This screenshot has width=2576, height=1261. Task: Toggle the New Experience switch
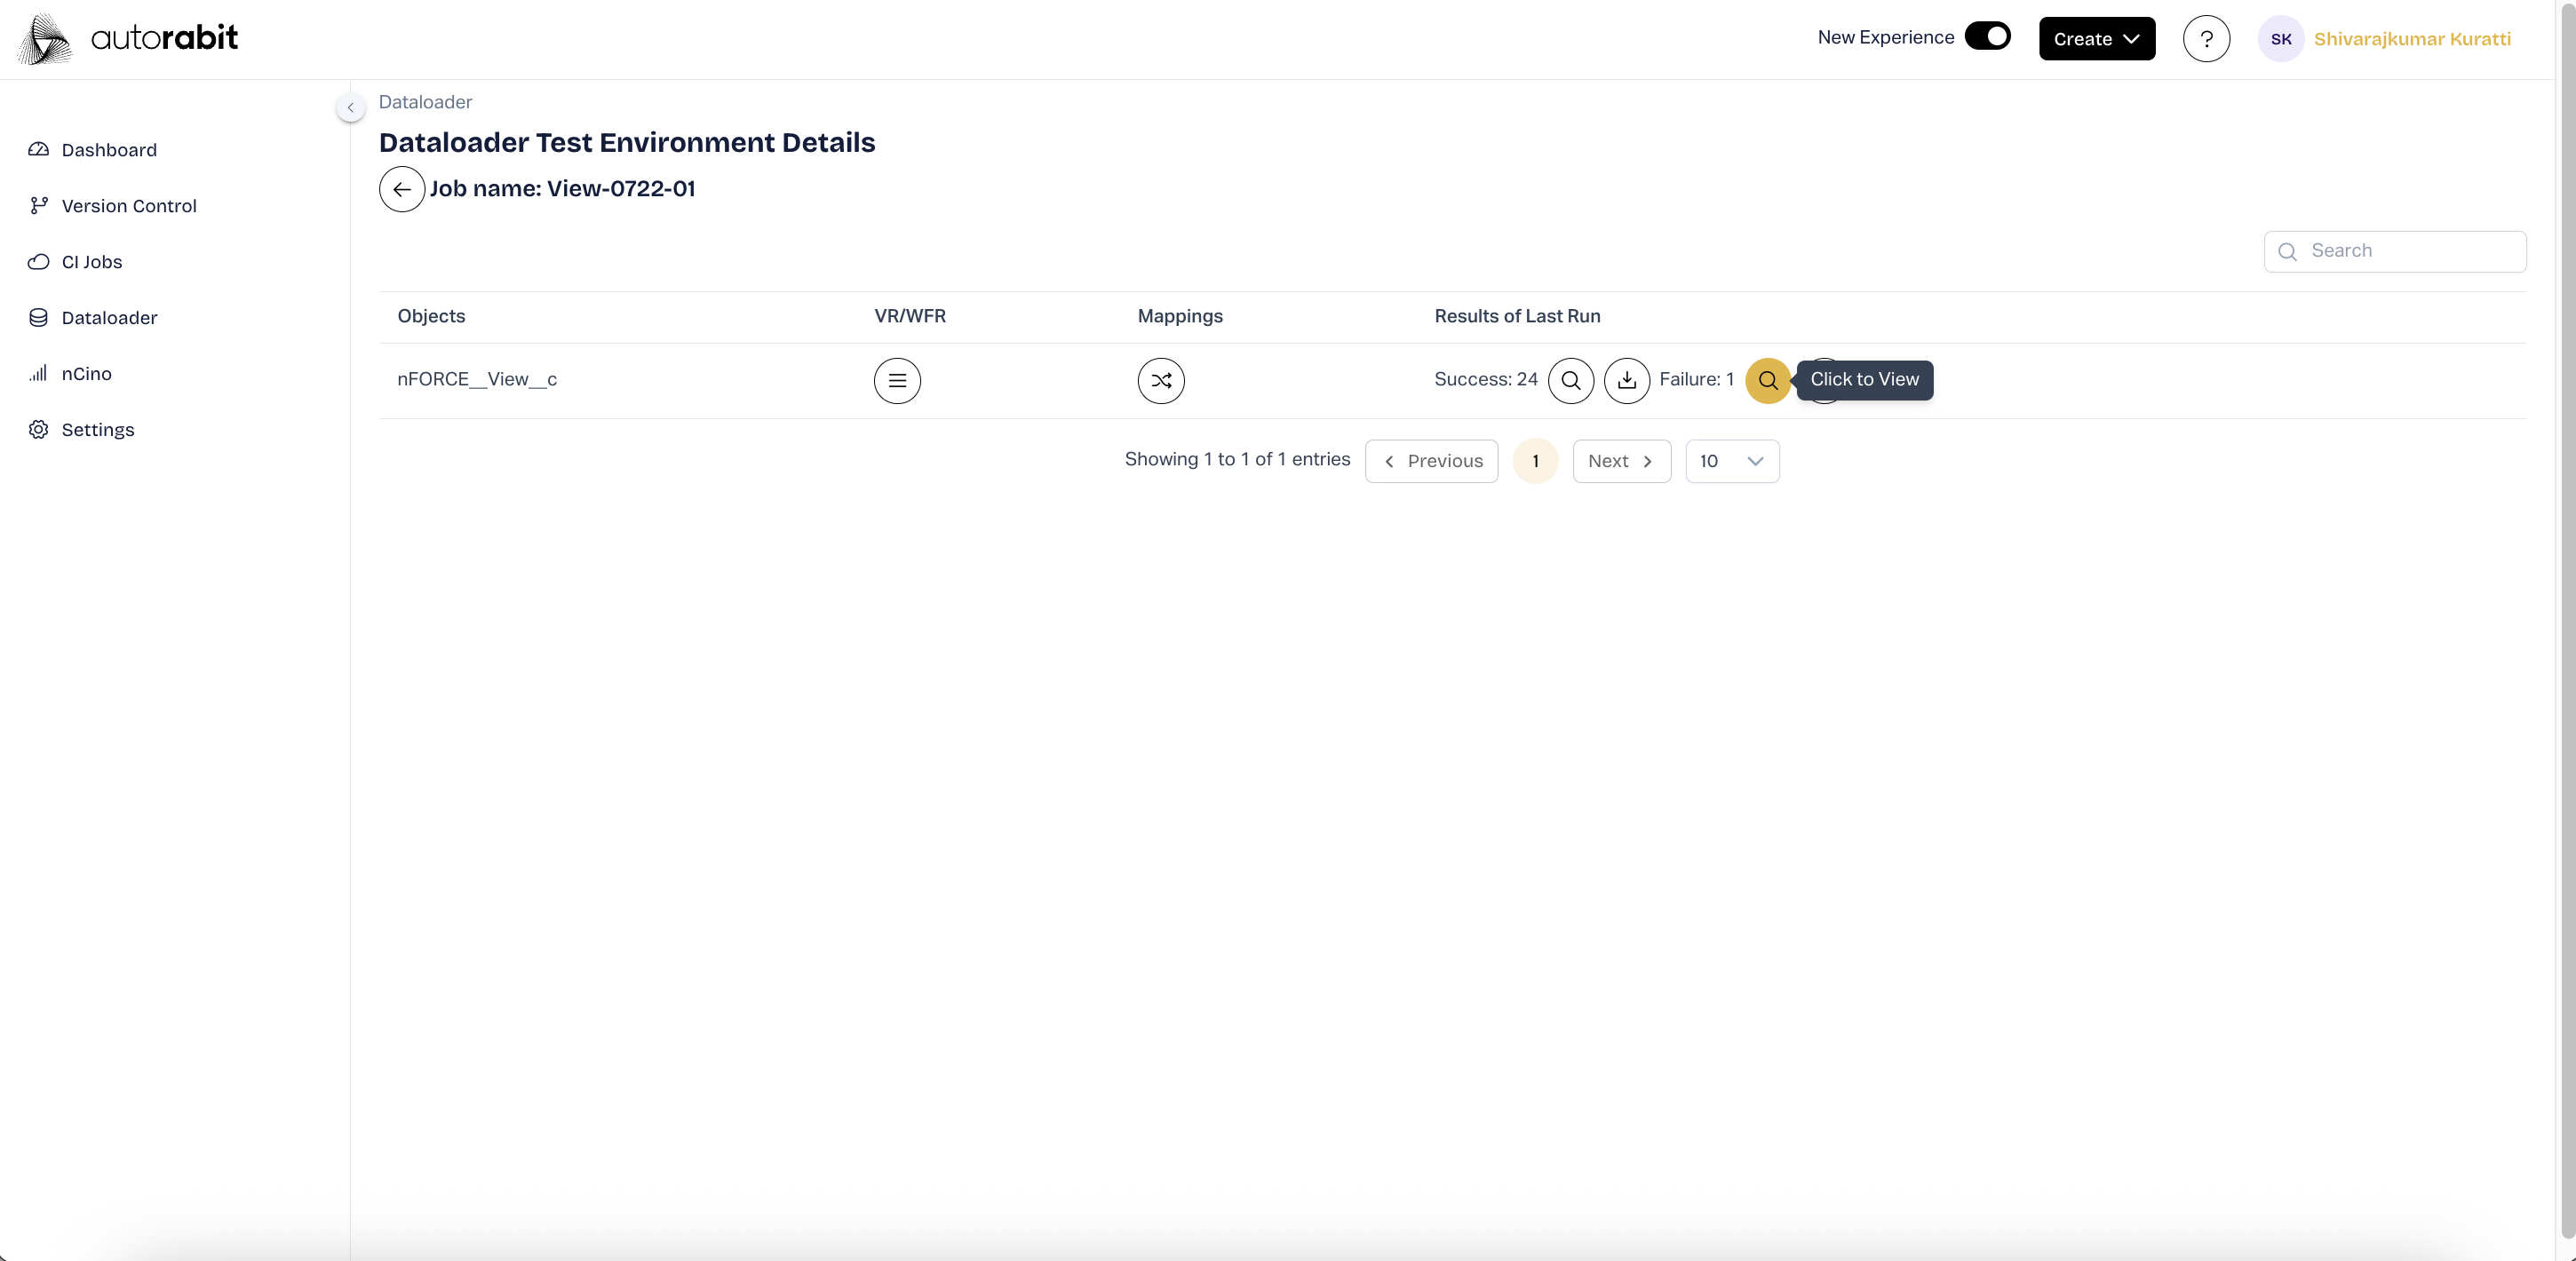click(x=1987, y=36)
